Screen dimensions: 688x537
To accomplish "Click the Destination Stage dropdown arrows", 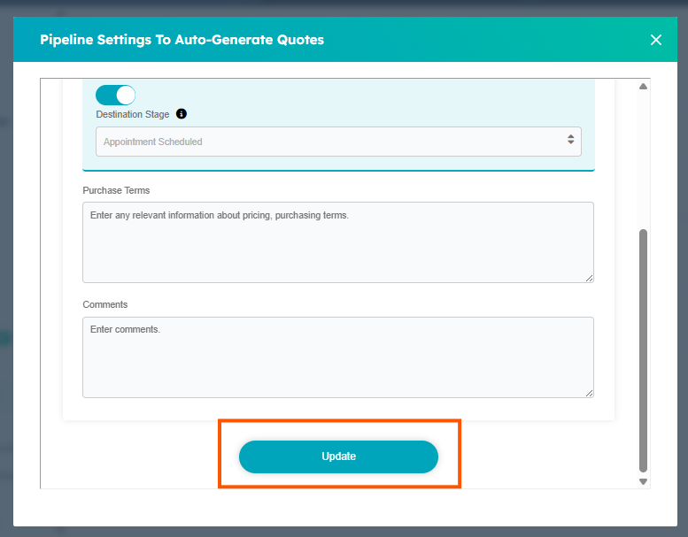I will (x=571, y=141).
